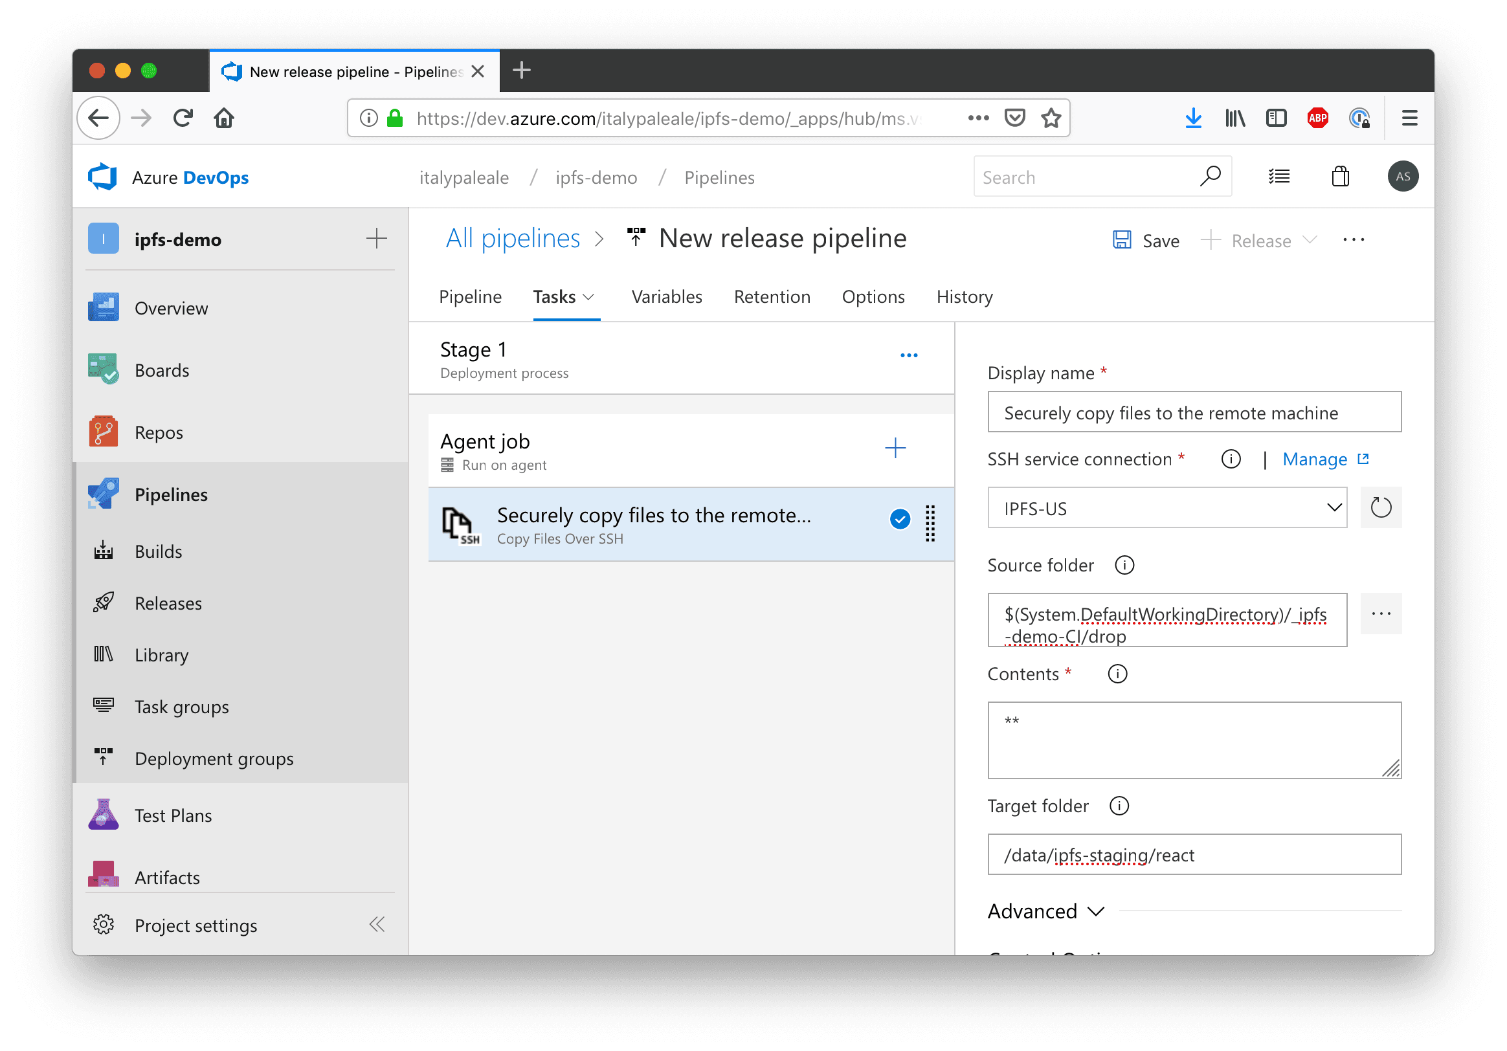
Task: Click into the Target folder field
Action: 1194,855
